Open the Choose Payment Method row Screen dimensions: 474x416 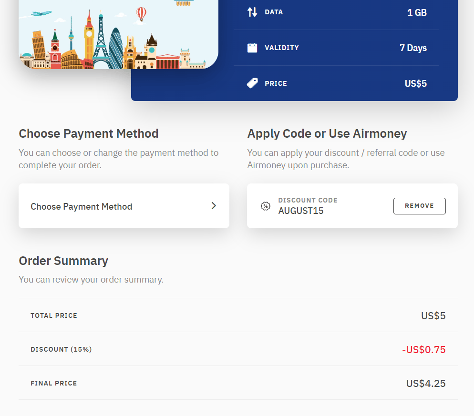tap(124, 206)
